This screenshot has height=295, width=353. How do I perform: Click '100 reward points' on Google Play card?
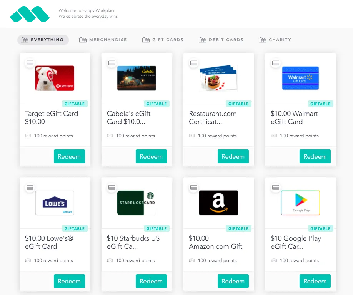click(x=299, y=260)
